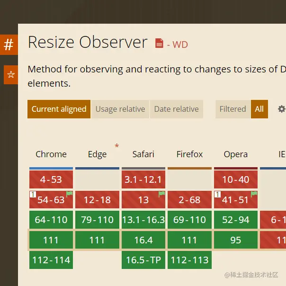Open the WD specification document icon

click(x=159, y=43)
